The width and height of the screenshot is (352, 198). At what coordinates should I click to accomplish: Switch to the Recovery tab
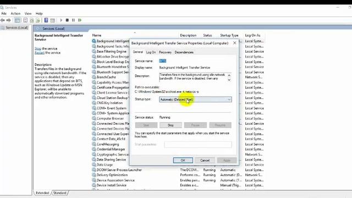click(165, 52)
